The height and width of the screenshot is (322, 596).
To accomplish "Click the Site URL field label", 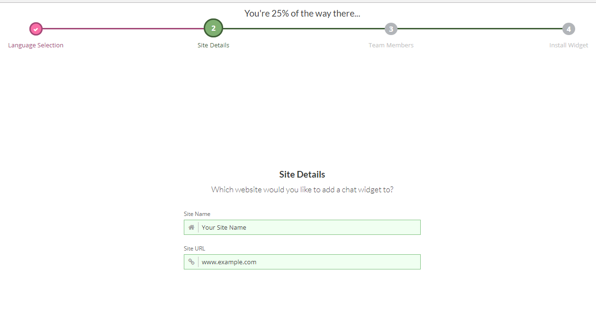I will 194,249.
